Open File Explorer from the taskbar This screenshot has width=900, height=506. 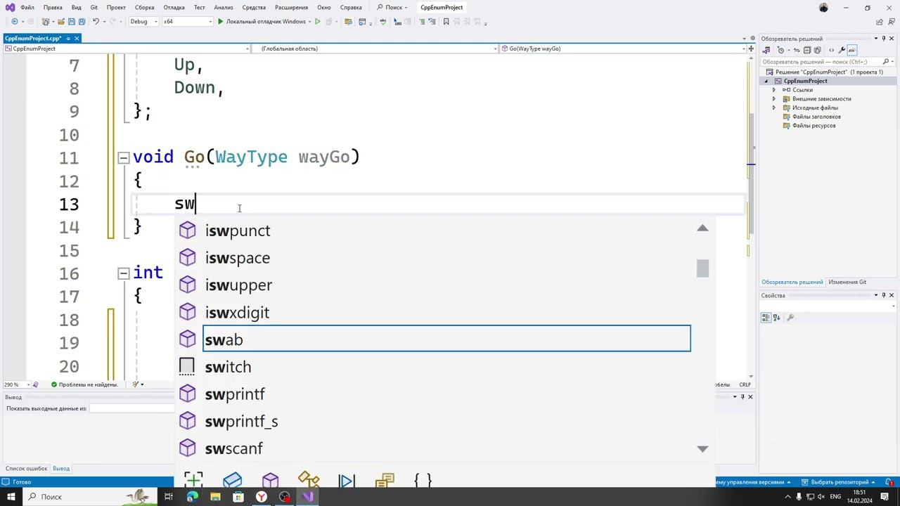[215, 497]
